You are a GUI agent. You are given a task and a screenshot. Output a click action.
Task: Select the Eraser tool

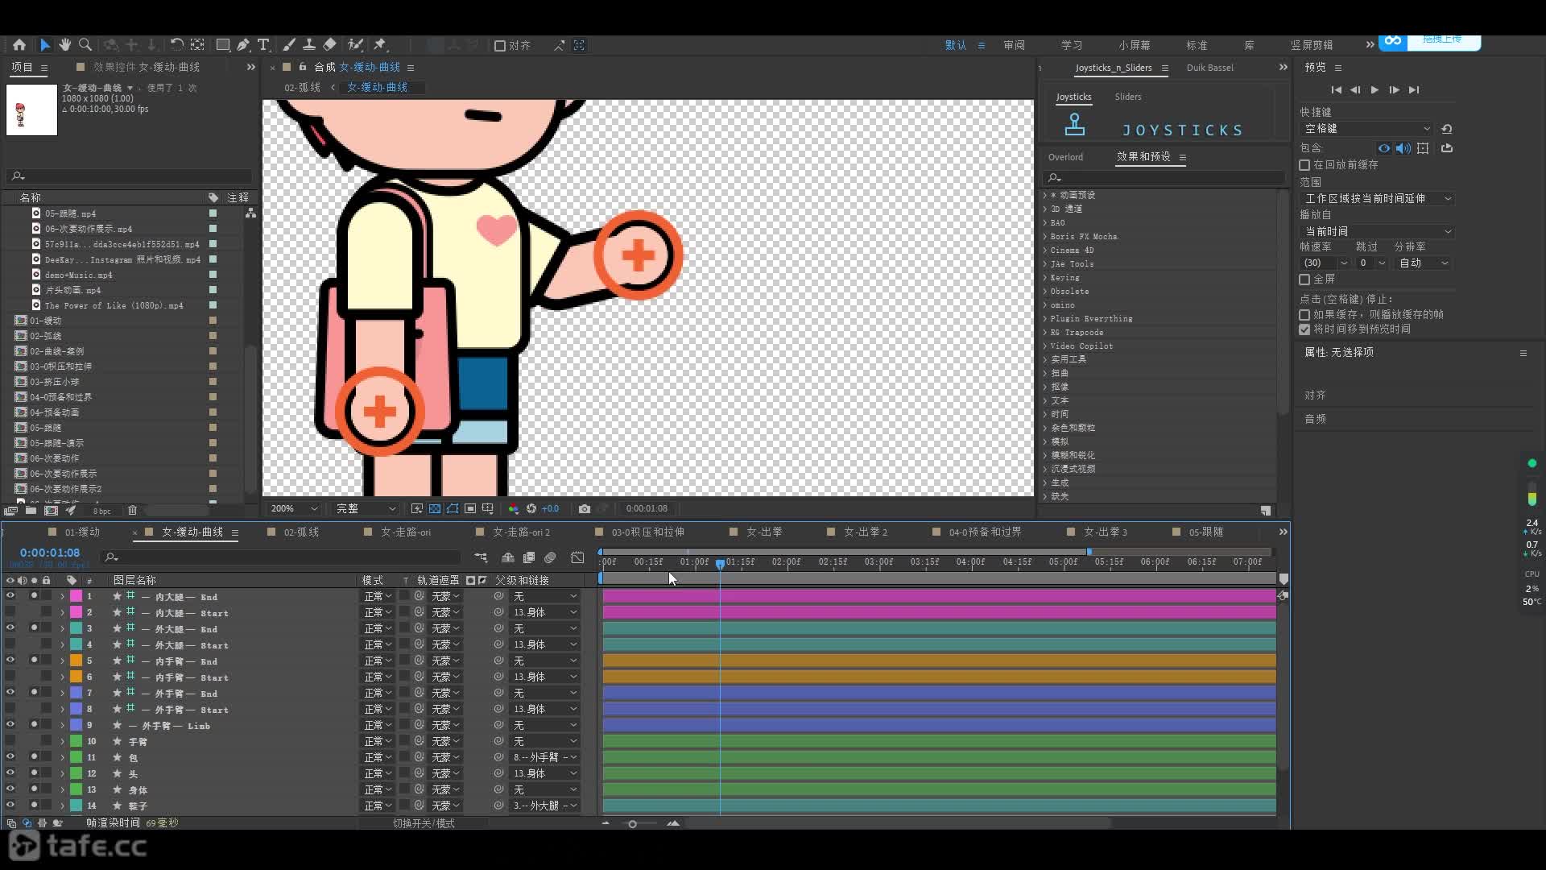329,45
